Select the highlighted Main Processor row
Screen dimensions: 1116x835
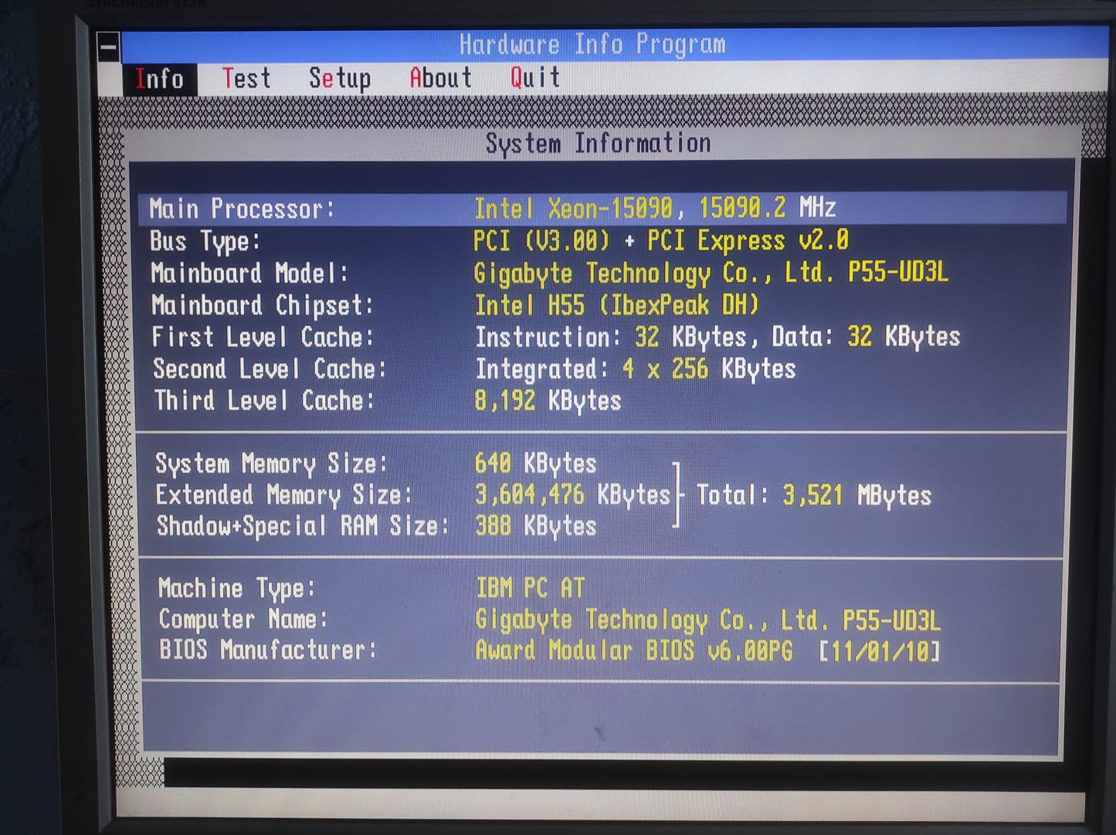[x=602, y=209]
